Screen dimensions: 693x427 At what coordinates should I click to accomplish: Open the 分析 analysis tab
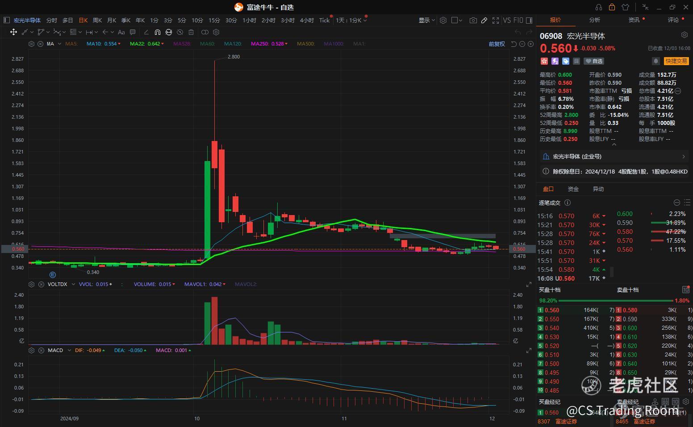(x=595, y=20)
